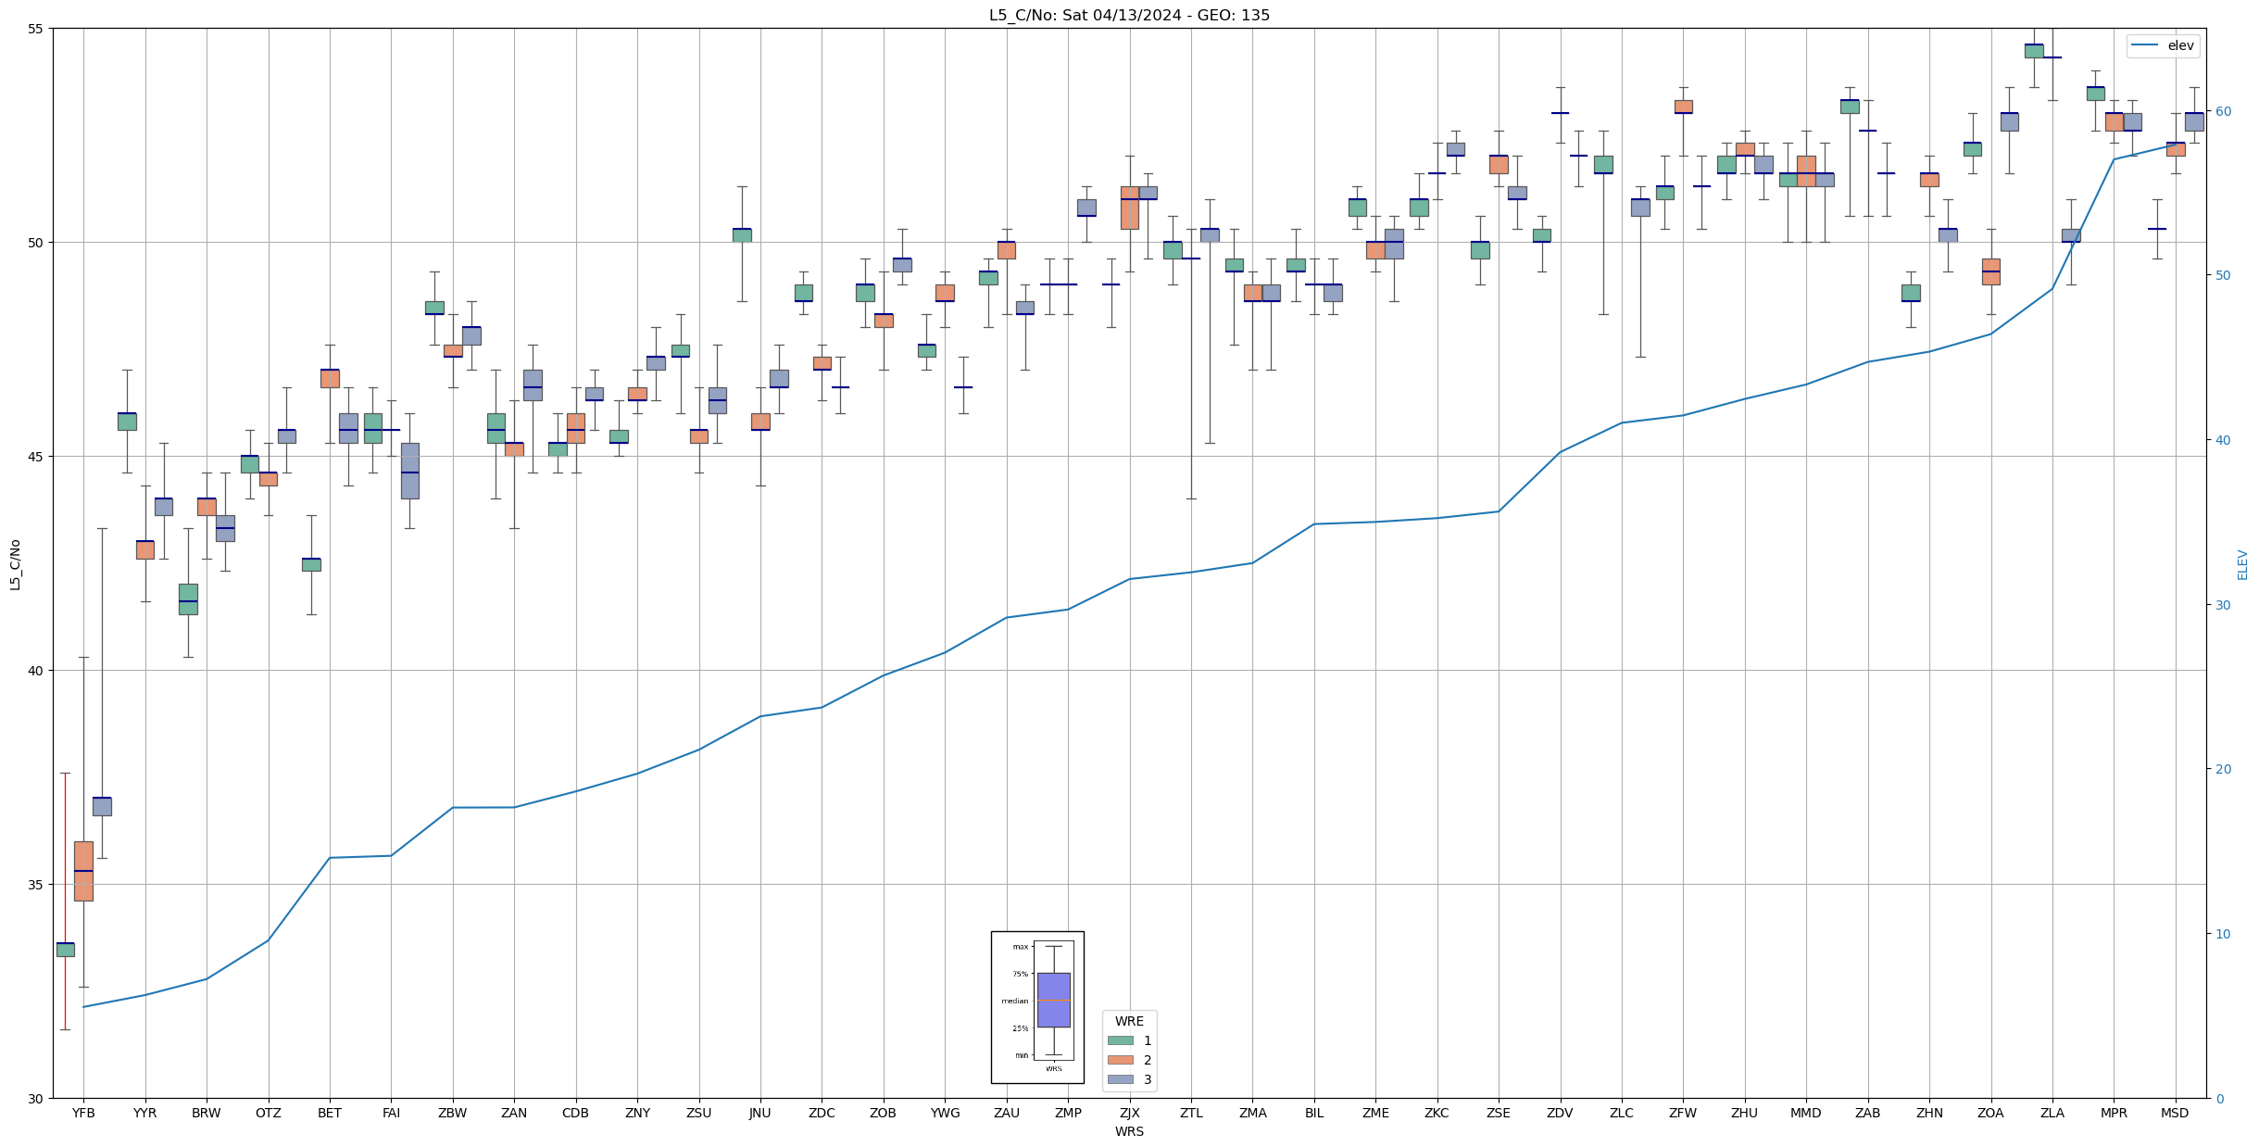2259x1147 pixels.
Task: Click the 'ZDC' x-axis label
Action: [x=822, y=1114]
